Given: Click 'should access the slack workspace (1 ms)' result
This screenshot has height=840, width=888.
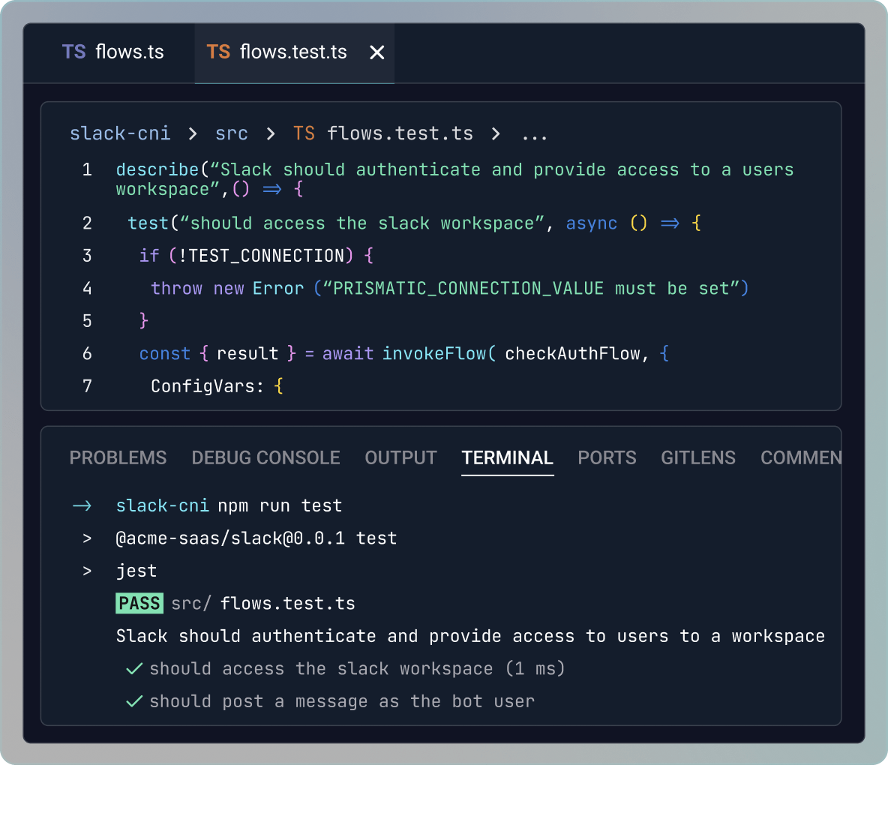Looking at the screenshot, I should pyautogui.click(x=357, y=669).
